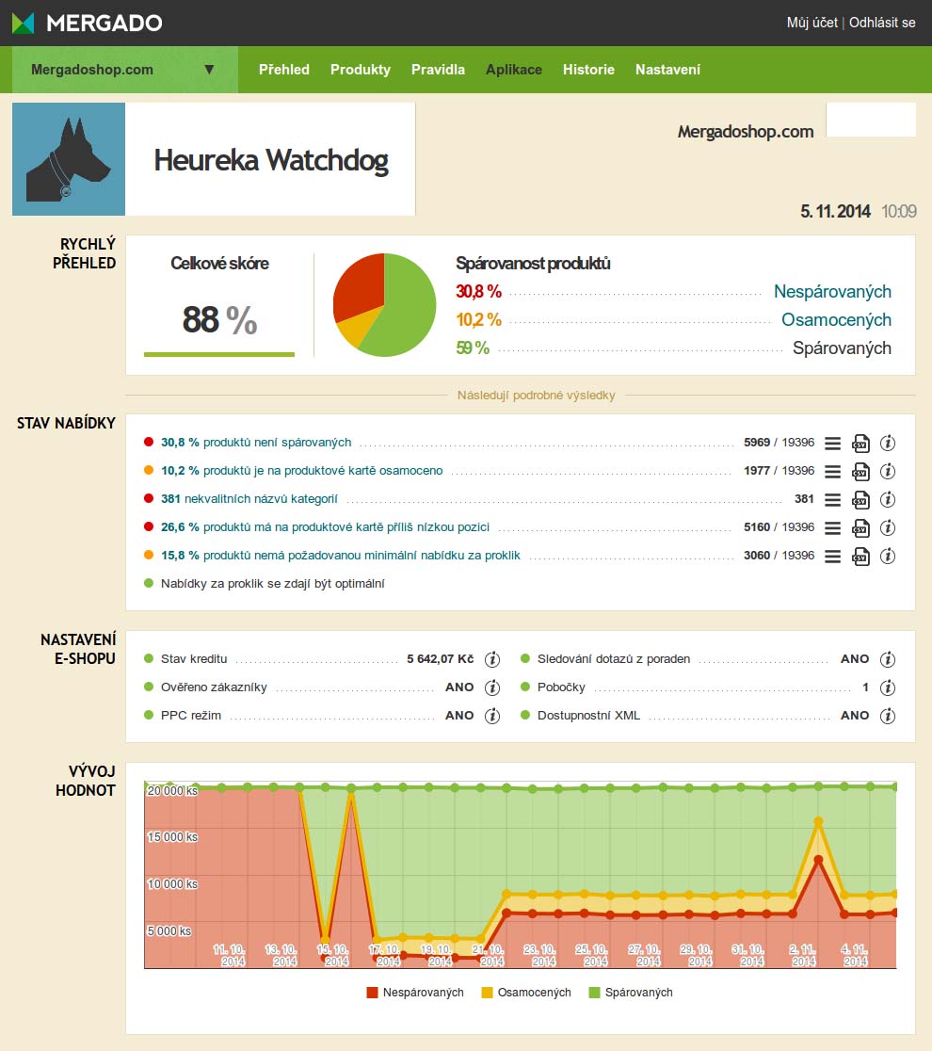Click the Heureka Watchdog dog logo
Image resolution: width=932 pixels, height=1051 pixels.
coord(69,159)
